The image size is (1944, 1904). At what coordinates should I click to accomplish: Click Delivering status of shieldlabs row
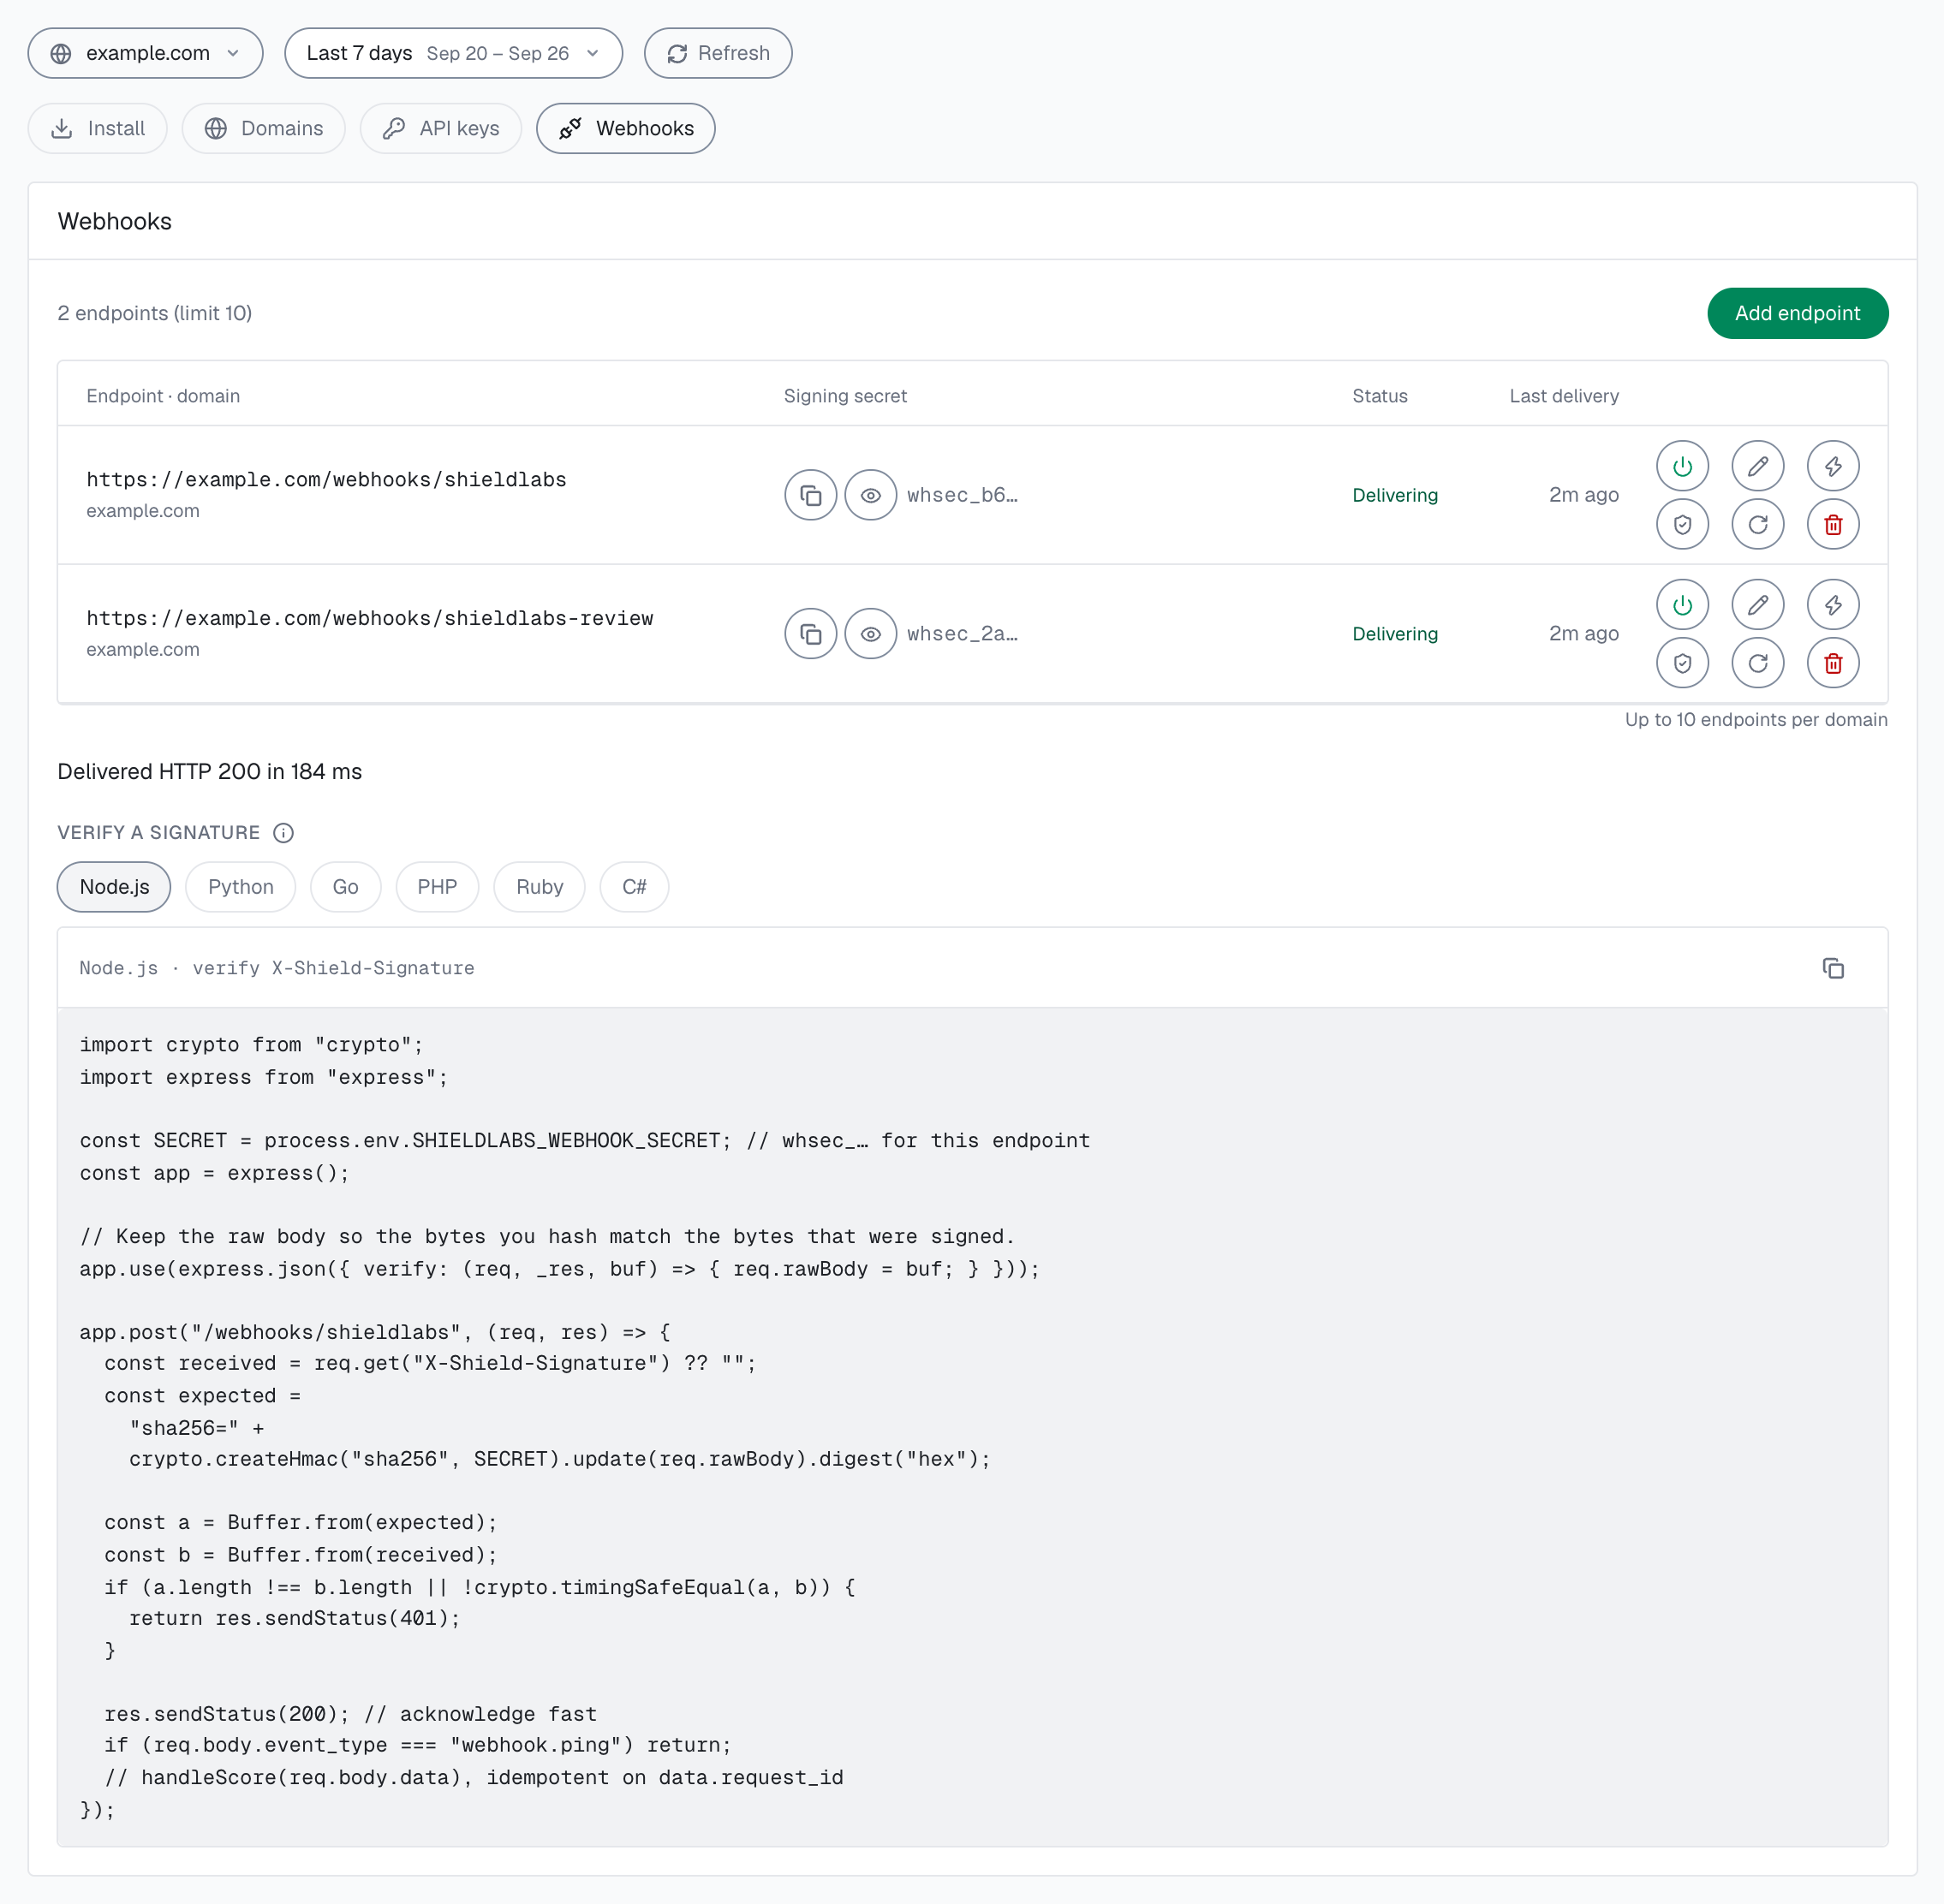(x=1395, y=495)
